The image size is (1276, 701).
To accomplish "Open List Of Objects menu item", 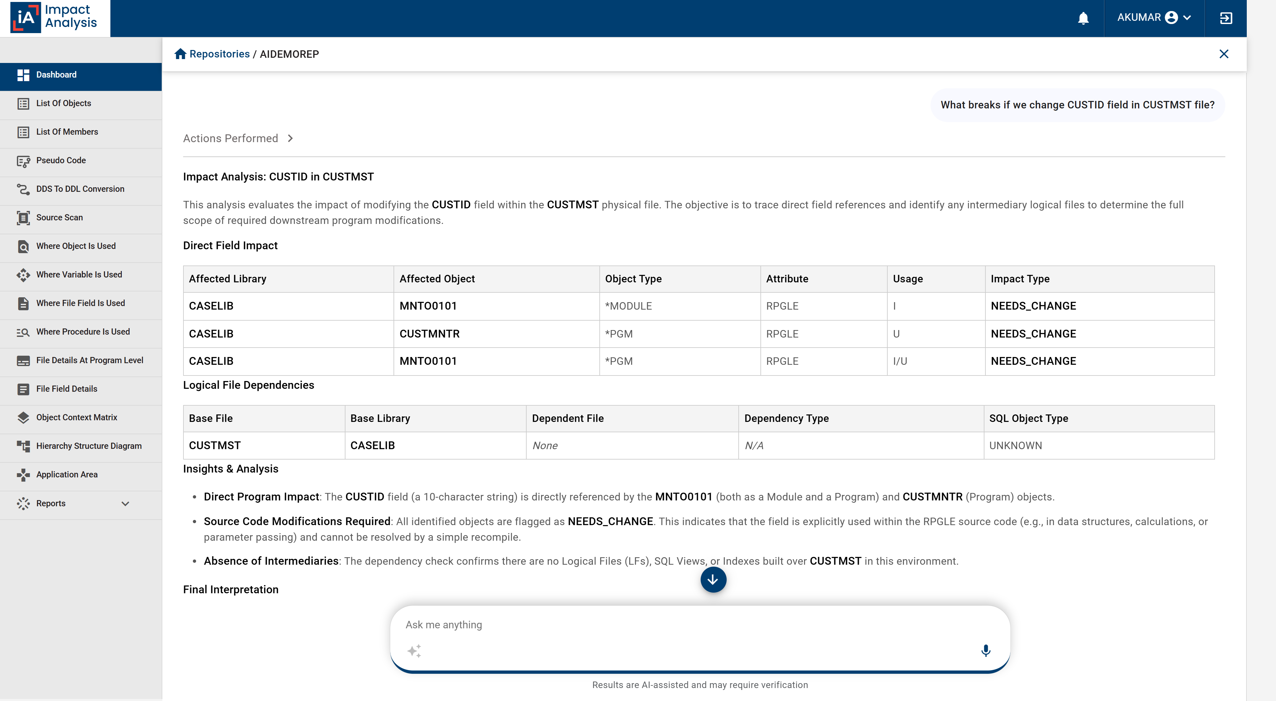I will 81,103.
